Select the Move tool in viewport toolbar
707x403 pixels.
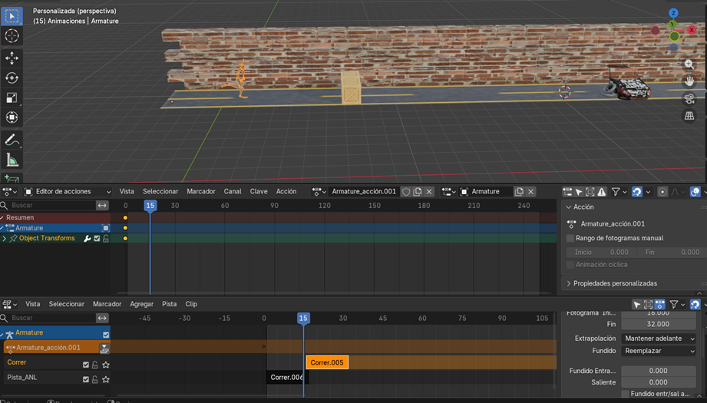point(12,58)
